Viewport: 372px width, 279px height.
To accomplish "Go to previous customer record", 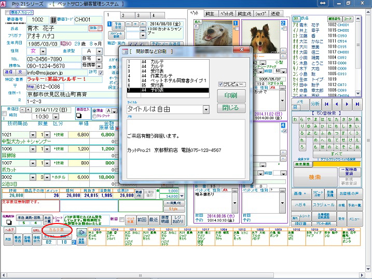I will click(x=336, y=104).
